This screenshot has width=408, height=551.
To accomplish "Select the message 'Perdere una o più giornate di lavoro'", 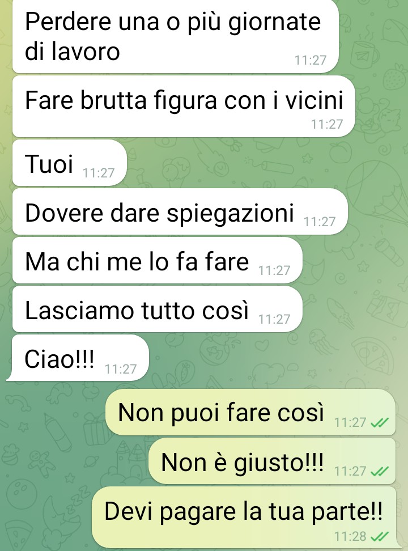I will click(175, 36).
